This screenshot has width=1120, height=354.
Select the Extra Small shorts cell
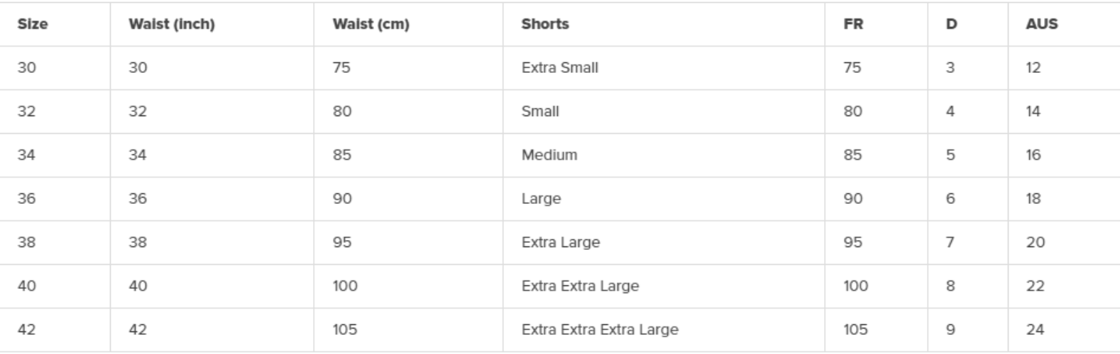click(559, 68)
